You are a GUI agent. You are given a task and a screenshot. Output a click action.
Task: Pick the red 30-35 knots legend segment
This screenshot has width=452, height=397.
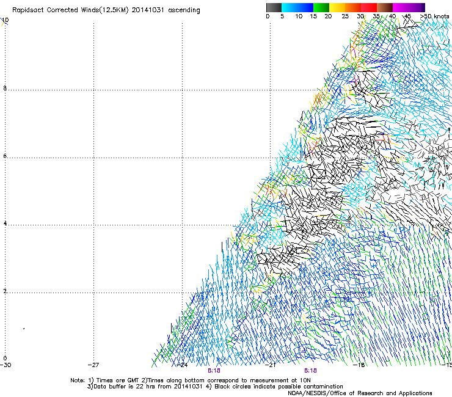[x=369, y=7]
